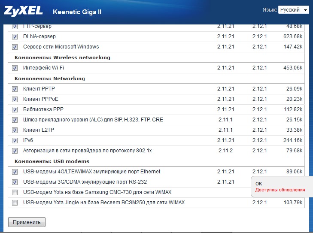Click the 103.79k size of Yota Jingle
313x233 pixels.
coord(293,203)
